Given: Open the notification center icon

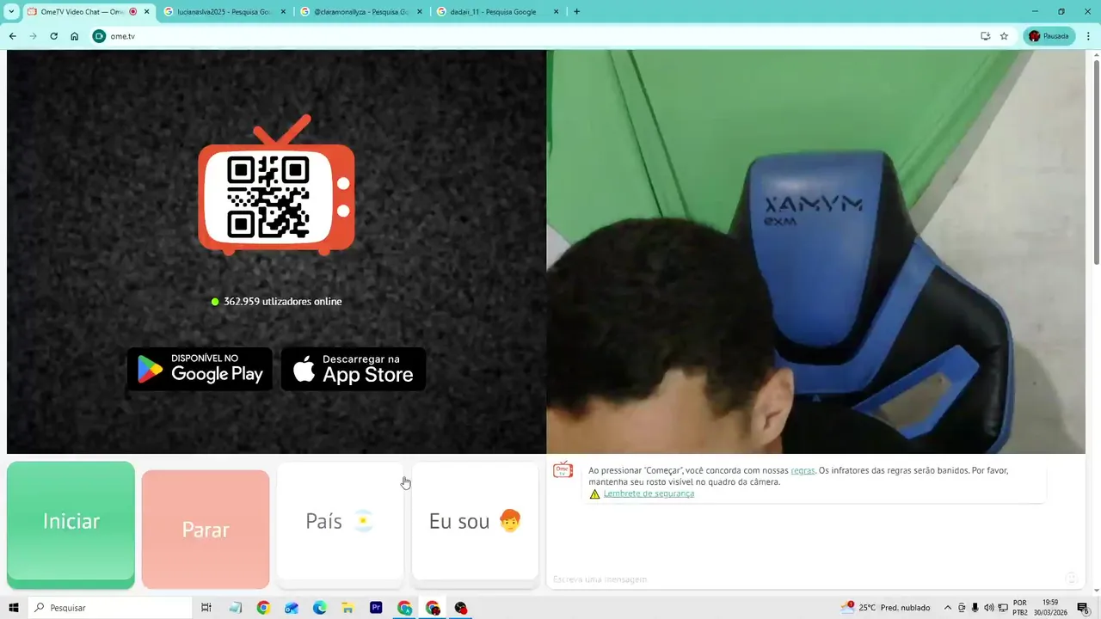Looking at the screenshot, I should tap(1084, 608).
